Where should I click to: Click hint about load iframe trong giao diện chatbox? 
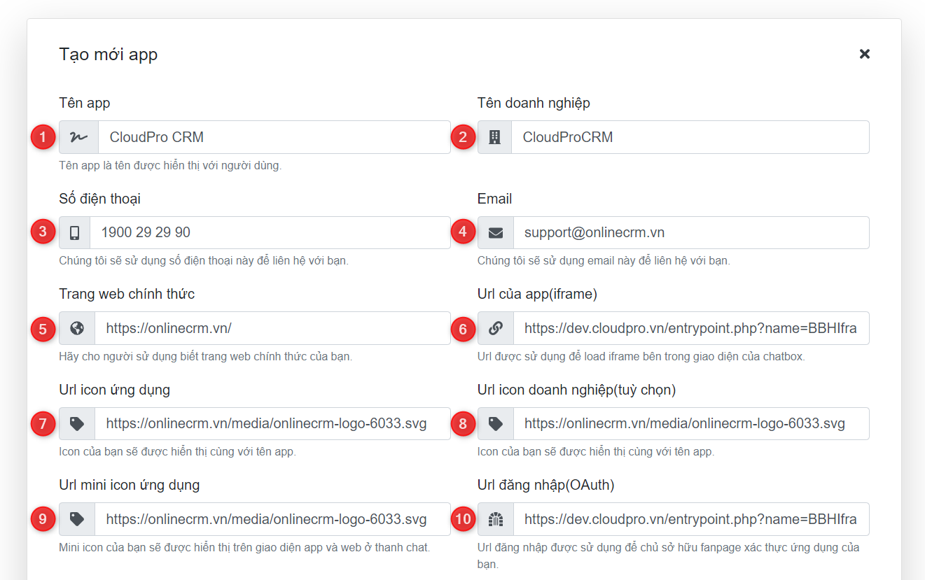tap(641, 356)
